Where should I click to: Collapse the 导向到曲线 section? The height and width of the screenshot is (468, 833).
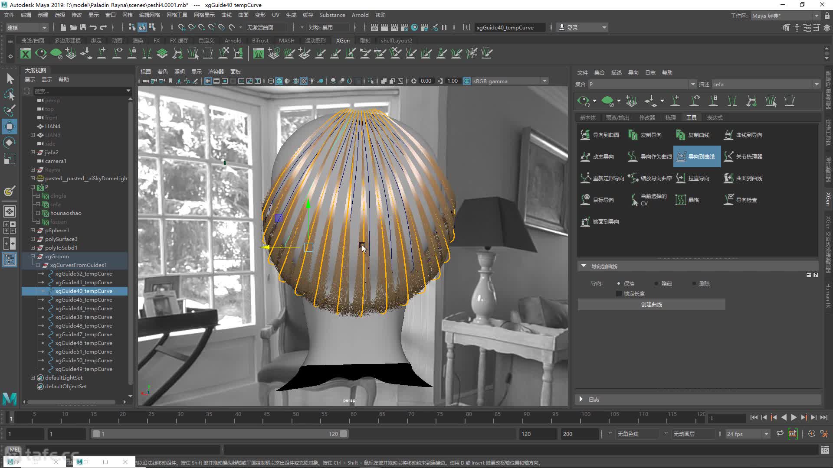click(x=584, y=266)
